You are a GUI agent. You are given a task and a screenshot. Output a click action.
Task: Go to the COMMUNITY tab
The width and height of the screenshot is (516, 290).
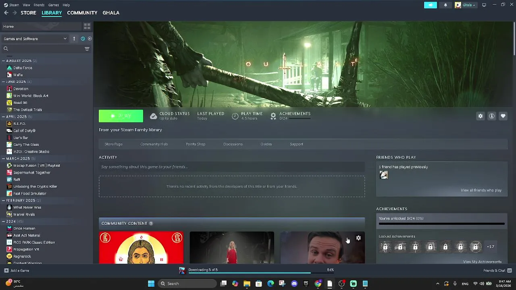(x=82, y=13)
